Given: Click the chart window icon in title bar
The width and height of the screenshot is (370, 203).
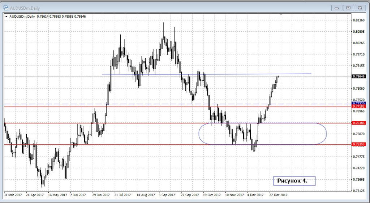Looking at the screenshot, I should (6, 7).
